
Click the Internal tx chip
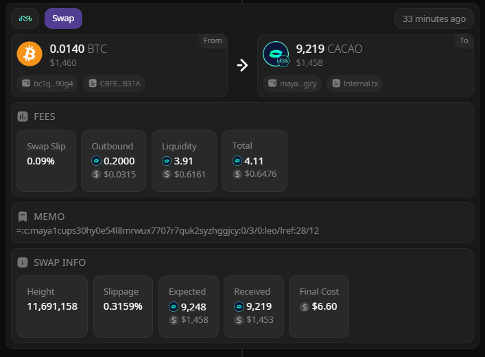(x=355, y=84)
